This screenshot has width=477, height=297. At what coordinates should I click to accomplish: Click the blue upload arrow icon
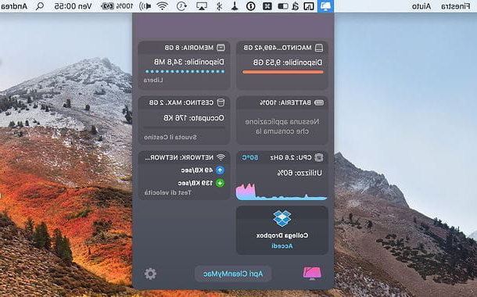[220, 170]
